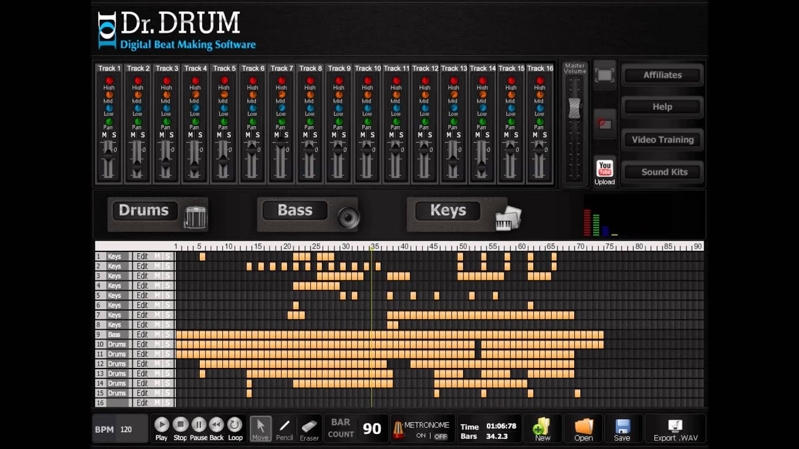Click Track 12 Pan knob

pos(425,122)
